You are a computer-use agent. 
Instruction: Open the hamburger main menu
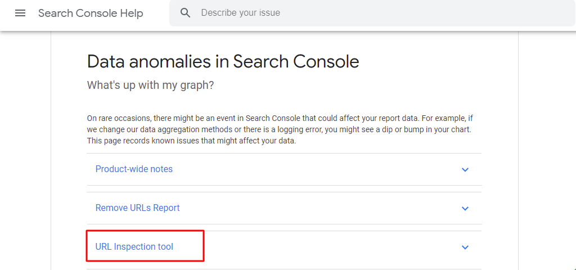click(20, 13)
